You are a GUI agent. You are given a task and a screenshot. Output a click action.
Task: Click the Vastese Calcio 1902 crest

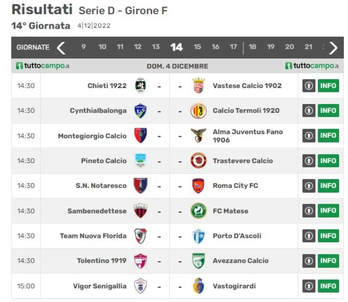click(198, 86)
